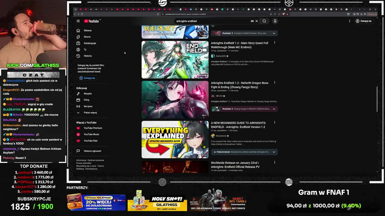Expand chapters under Nefarith Dragon Boss video
Image resolution: width=385 pixels, height=216 pixels.
coord(274,109)
